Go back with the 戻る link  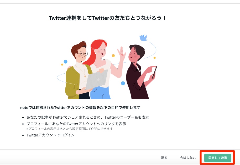[164, 158]
